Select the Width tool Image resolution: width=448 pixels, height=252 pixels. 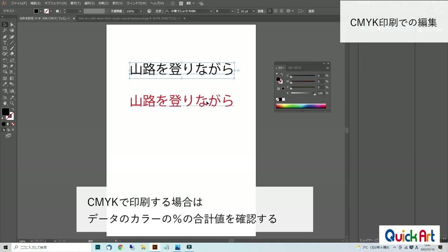click(5, 66)
